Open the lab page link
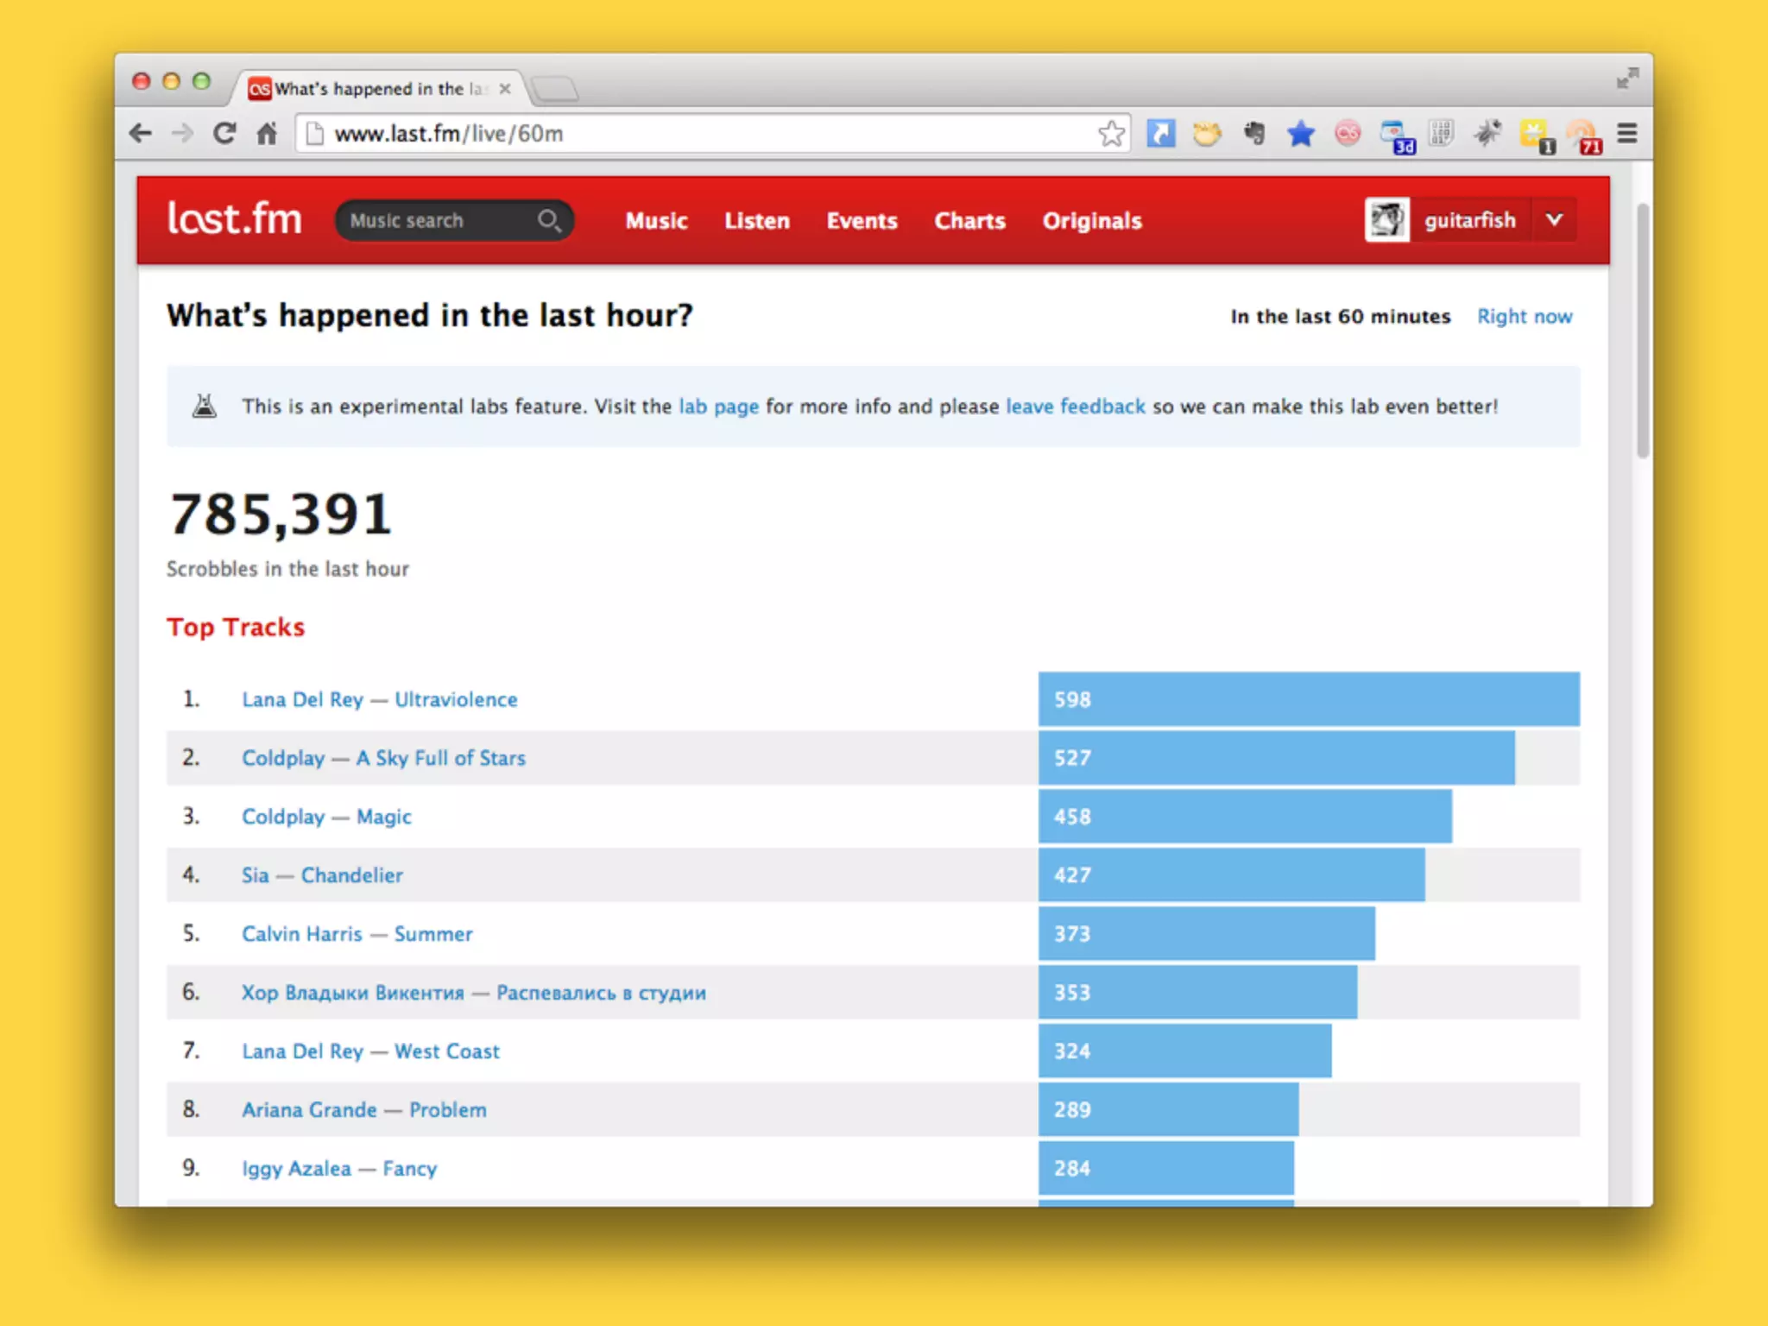 pos(718,407)
